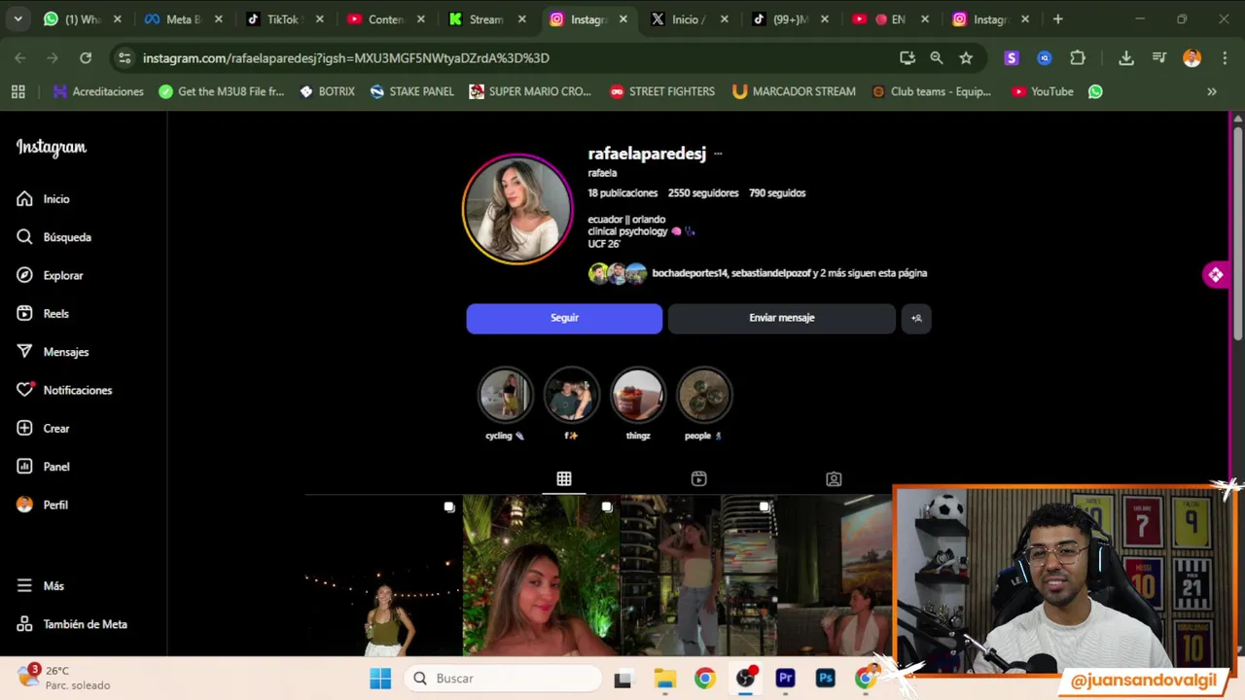Open YouTube bookmark

pos(1043,91)
